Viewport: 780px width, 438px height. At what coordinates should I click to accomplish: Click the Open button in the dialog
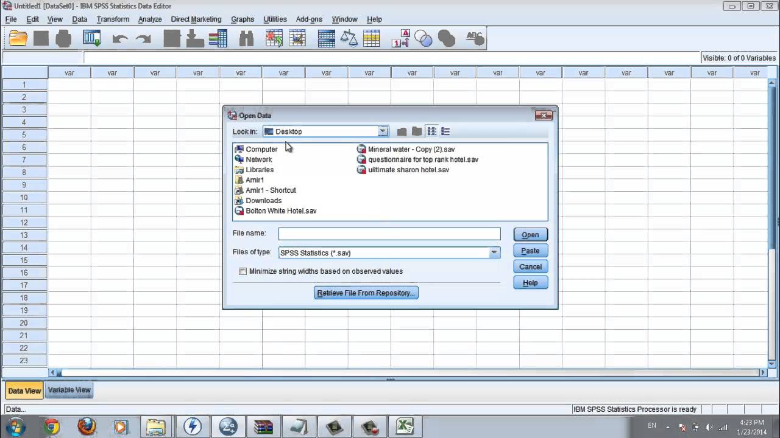tap(530, 235)
